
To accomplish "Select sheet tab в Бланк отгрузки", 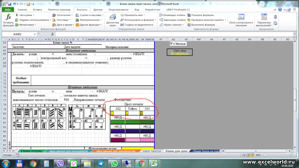I will pos(31,151).
